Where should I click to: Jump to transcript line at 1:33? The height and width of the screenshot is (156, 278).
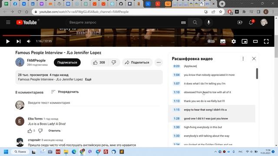pos(177,136)
